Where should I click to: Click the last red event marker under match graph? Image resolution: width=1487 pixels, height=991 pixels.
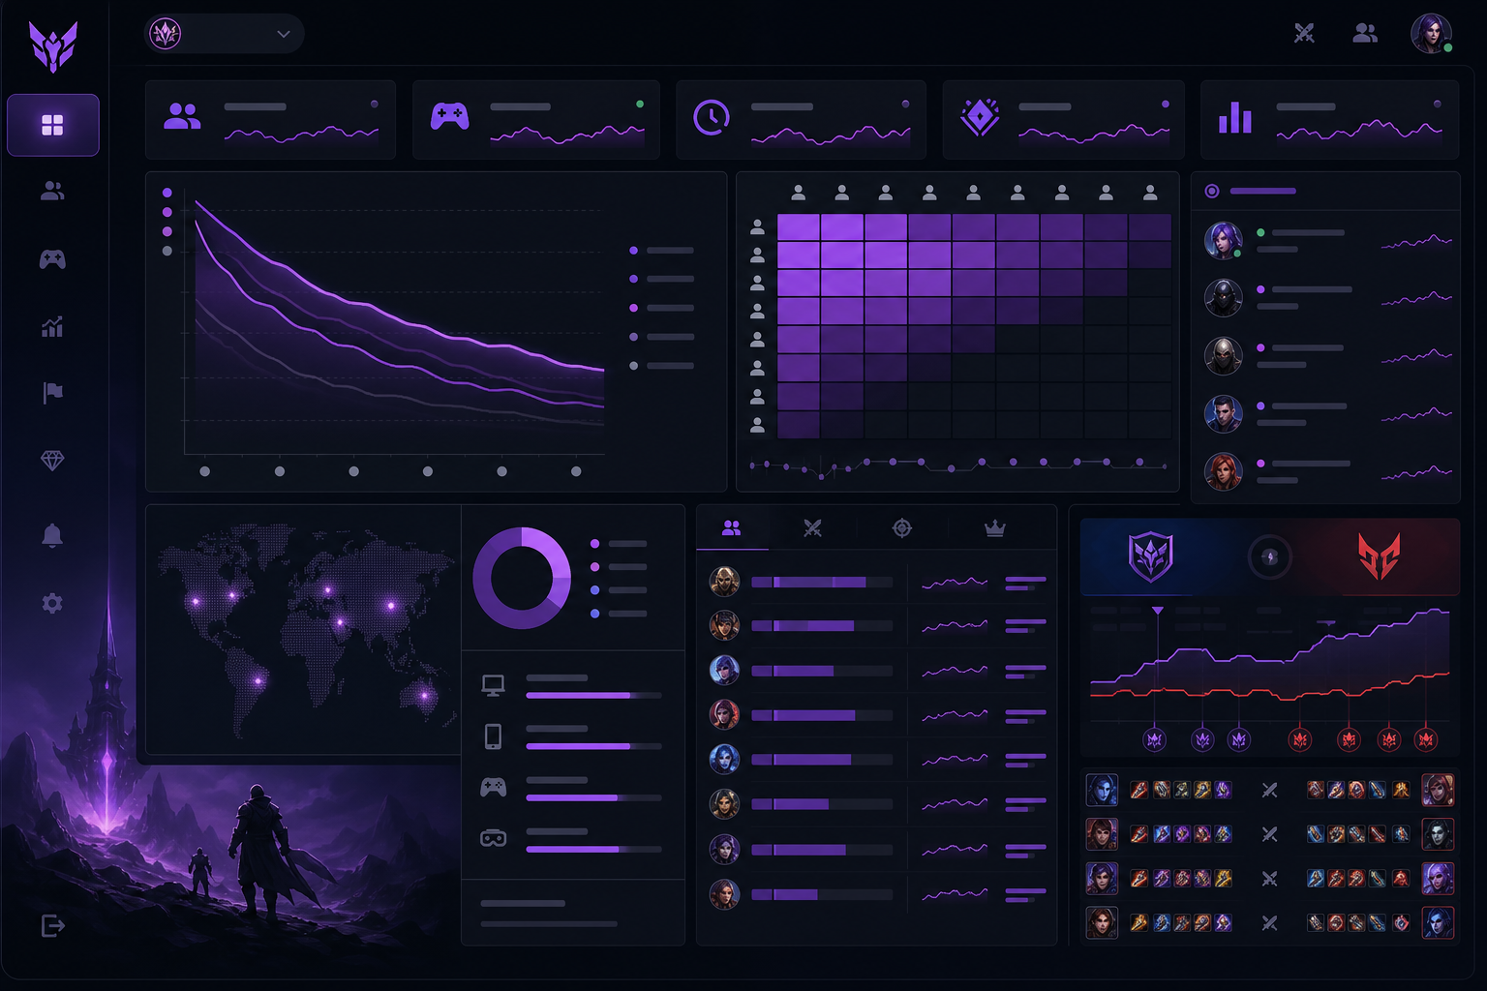(x=1425, y=740)
